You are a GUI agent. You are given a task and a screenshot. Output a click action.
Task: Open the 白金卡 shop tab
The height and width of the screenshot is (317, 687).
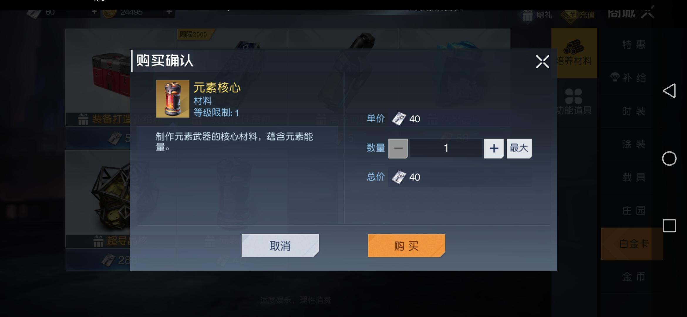[634, 244]
